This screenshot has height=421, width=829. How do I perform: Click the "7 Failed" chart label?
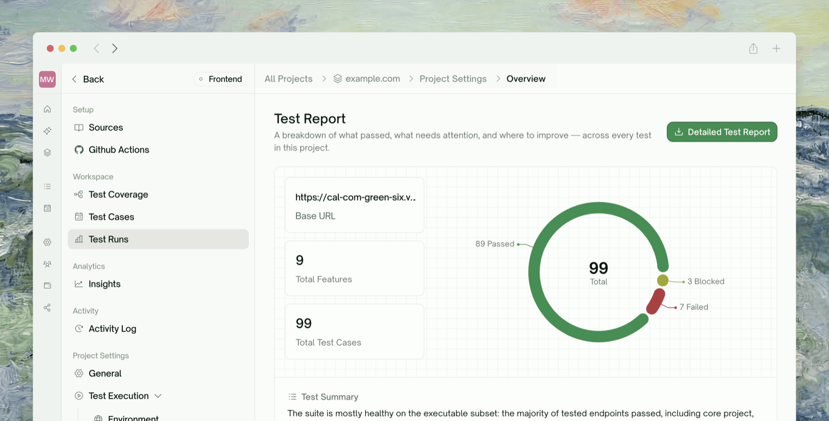[694, 307]
